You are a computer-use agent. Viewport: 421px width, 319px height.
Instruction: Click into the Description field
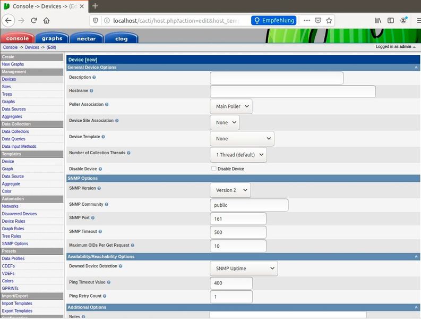277,78
